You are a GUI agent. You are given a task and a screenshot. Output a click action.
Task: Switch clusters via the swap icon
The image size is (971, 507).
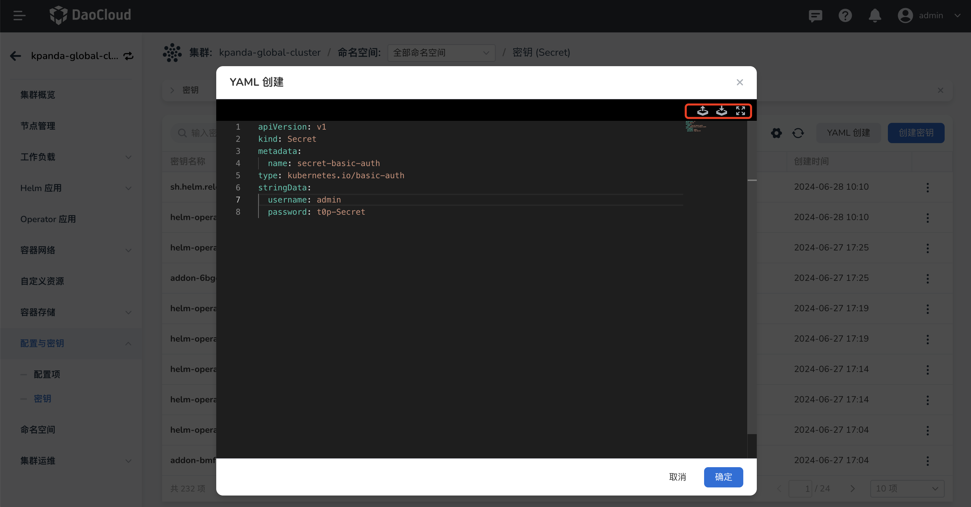(x=128, y=56)
